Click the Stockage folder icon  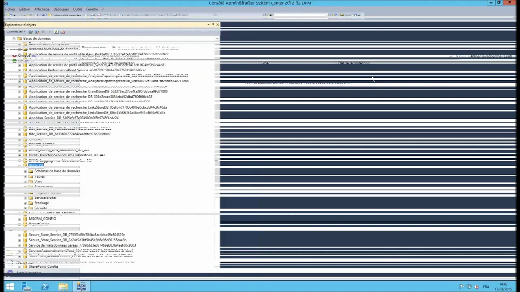pos(31,203)
